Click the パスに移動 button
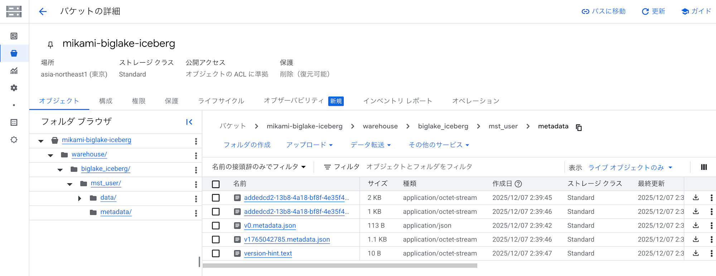This screenshot has width=716, height=276. pyautogui.click(x=604, y=11)
